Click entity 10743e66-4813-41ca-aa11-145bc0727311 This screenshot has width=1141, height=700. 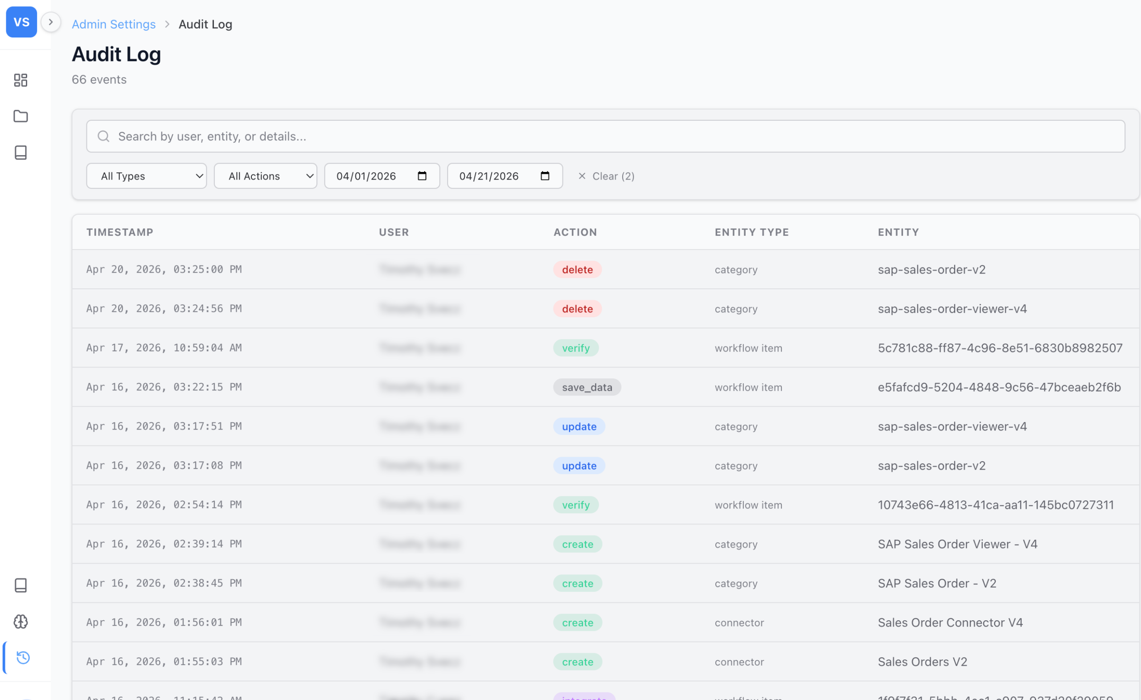996,505
